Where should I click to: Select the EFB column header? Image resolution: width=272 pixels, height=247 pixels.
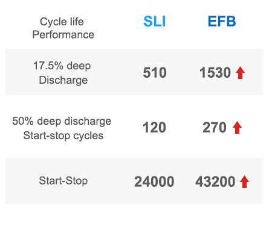tap(222, 21)
